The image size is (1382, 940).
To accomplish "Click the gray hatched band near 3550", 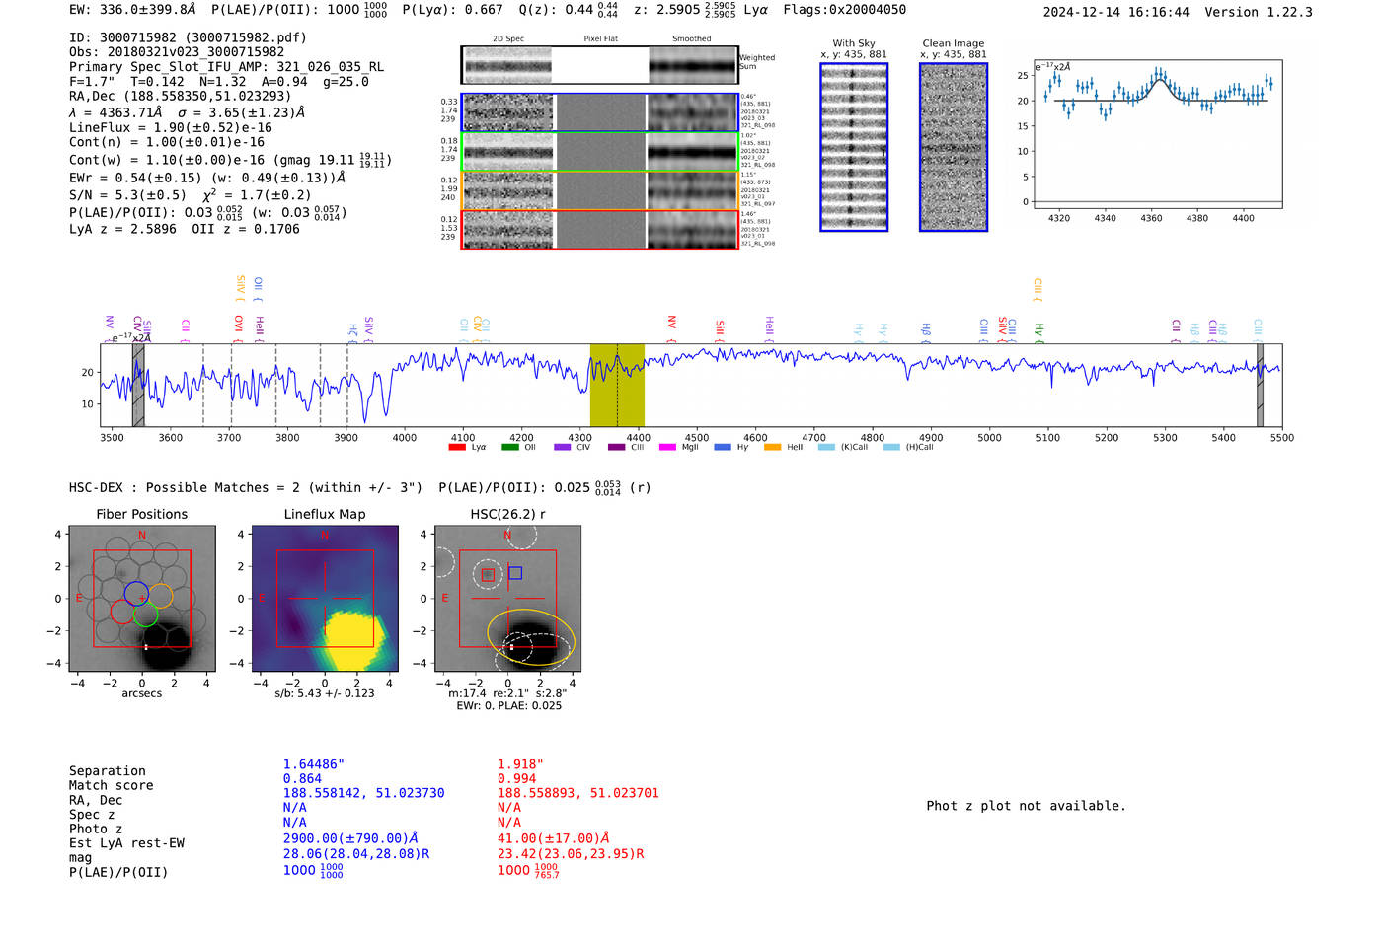I will click(138, 385).
